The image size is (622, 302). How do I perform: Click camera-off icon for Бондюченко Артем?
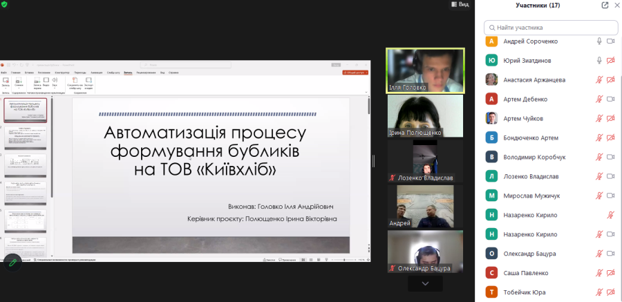pyautogui.click(x=611, y=138)
